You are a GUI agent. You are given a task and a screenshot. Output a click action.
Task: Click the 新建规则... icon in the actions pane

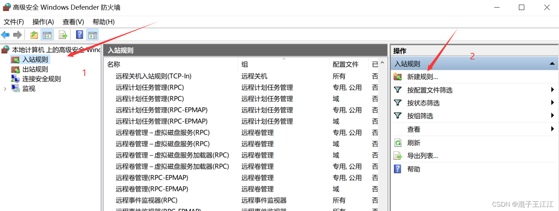[x=398, y=77]
